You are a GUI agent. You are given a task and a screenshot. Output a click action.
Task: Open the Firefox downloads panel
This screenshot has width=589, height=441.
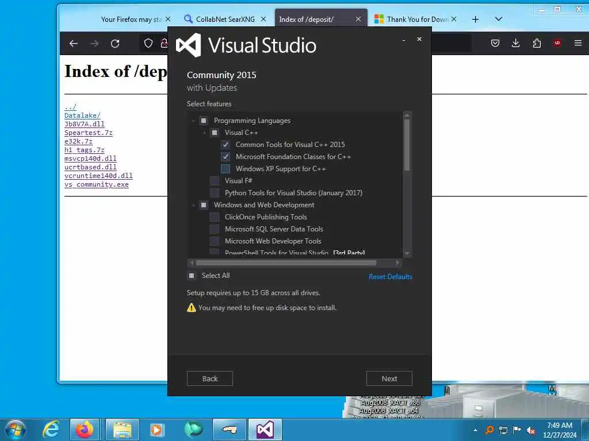(516, 44)
